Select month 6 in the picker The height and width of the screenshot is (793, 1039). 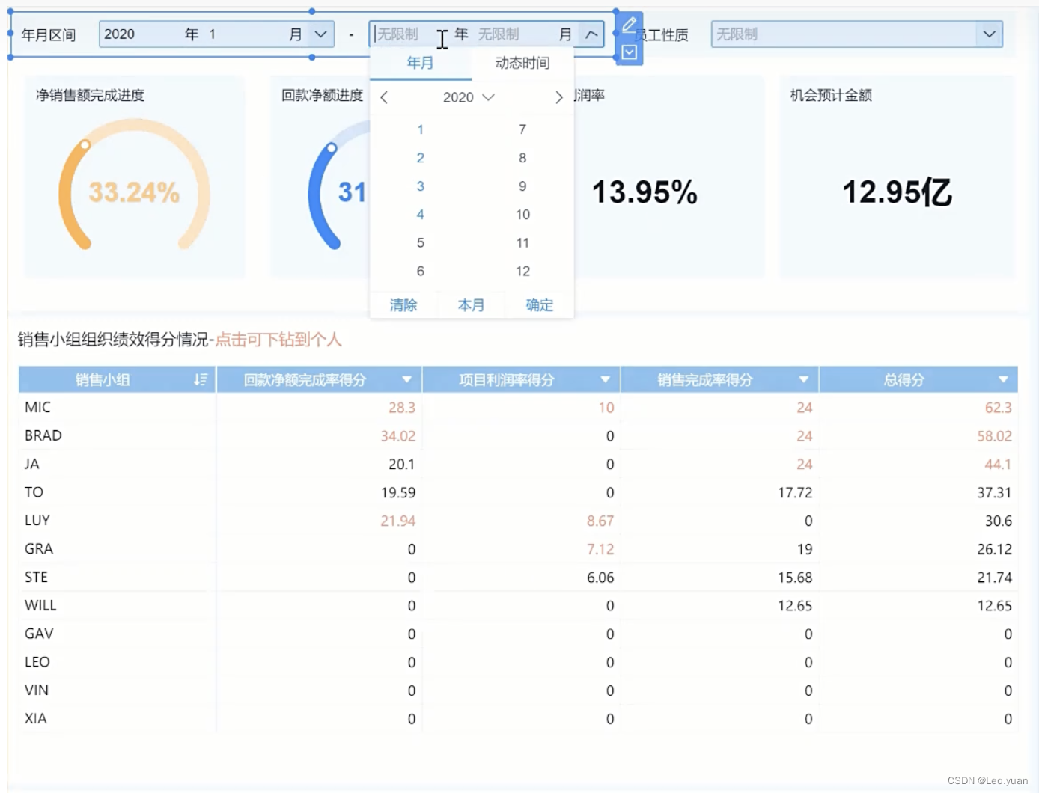tap(421, 272)
